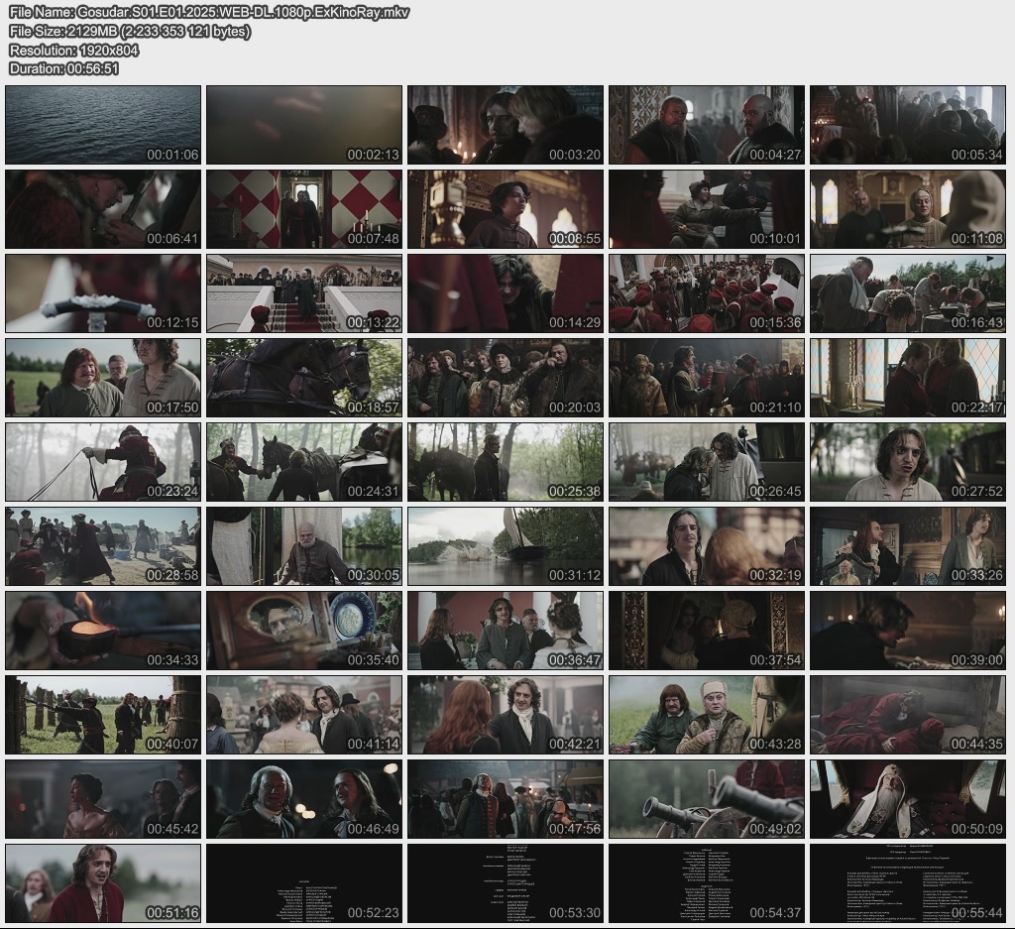
Task: Open the outdoor washing scene at 00:16:43
Action: tap(908, 293)
